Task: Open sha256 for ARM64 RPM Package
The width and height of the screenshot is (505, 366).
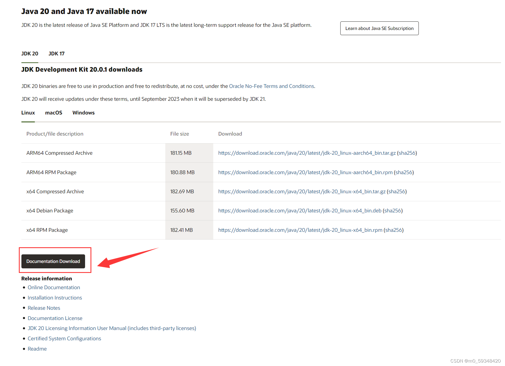Action: (x=404, y=172)
